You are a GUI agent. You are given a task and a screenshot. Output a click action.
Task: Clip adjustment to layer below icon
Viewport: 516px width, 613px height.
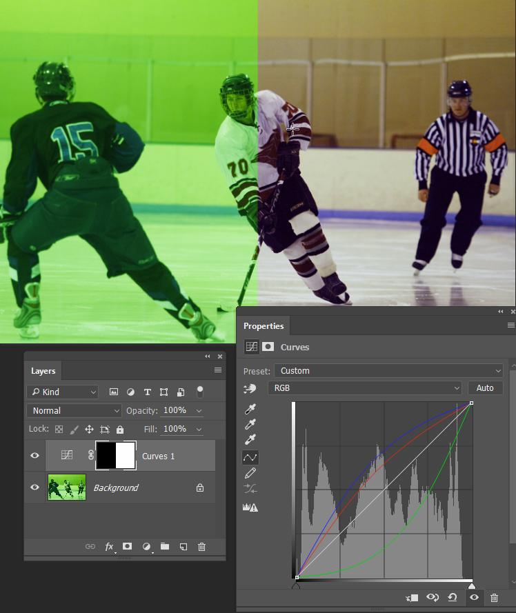[x=413, y=598]
